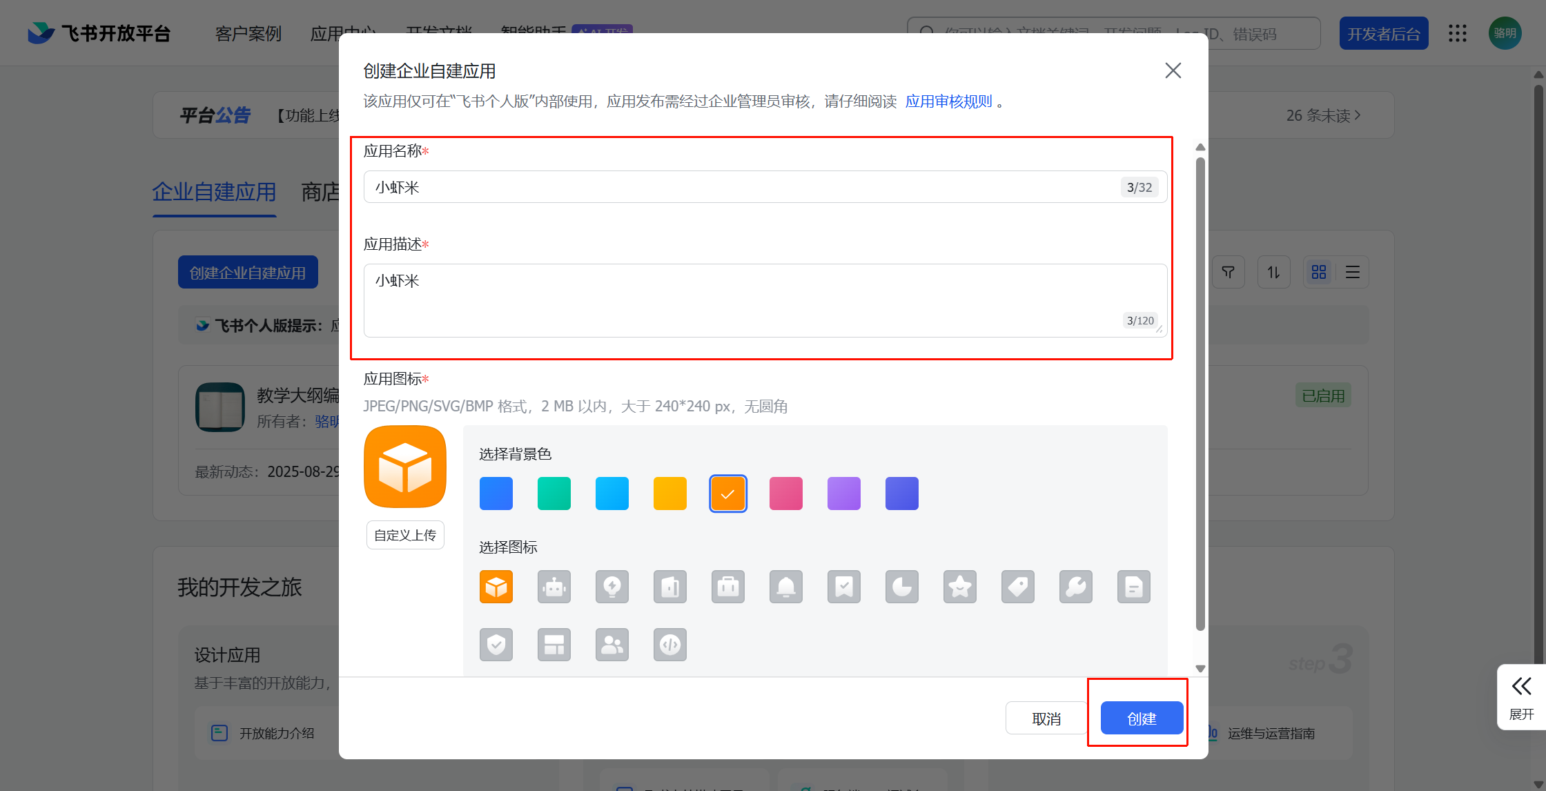Click the 创建 button to create app
1546x791 pixels.
click(1142, 719)
